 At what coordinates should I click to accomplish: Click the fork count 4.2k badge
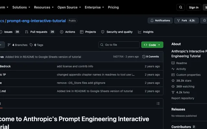[192, 21]
